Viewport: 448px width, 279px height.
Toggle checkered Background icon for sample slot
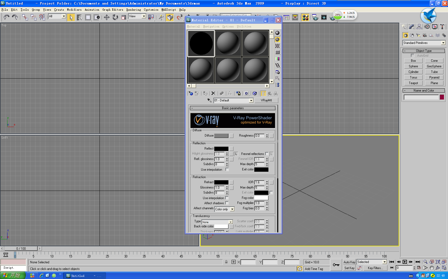277,46
